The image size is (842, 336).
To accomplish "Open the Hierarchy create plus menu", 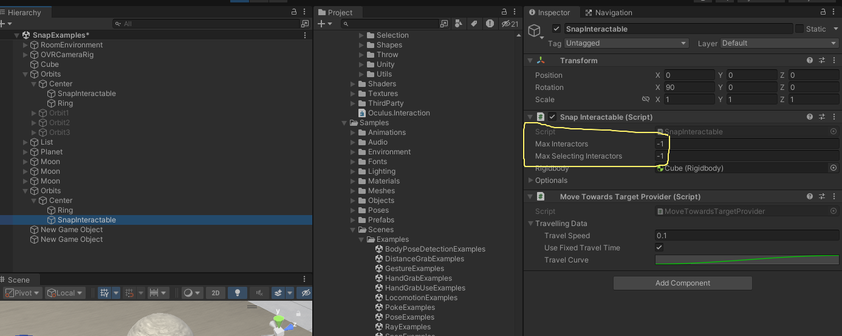I will (6, 24).
